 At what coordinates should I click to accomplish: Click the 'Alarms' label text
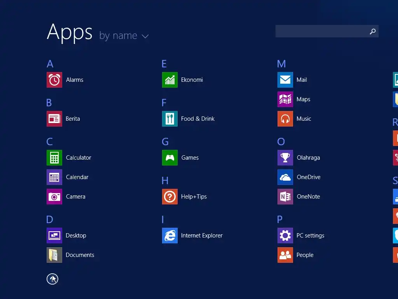click(x=75, y=80)
